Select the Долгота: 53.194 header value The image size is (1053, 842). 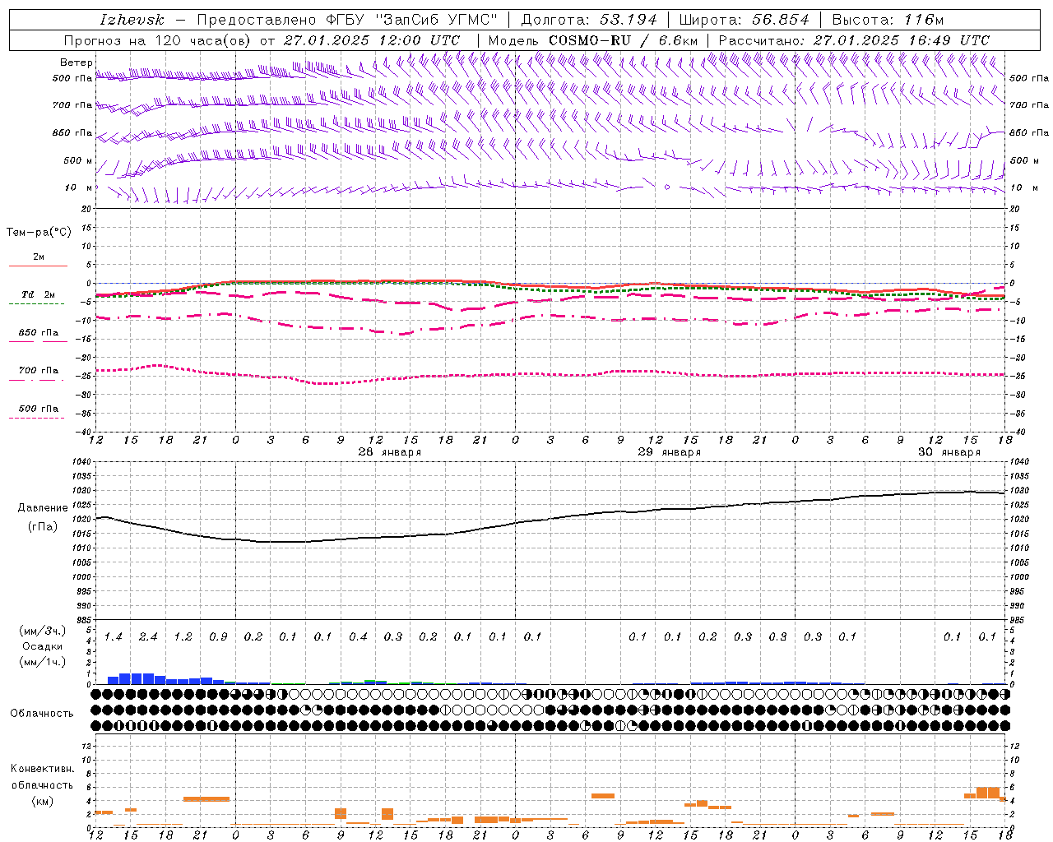click(x=589, y=20)
